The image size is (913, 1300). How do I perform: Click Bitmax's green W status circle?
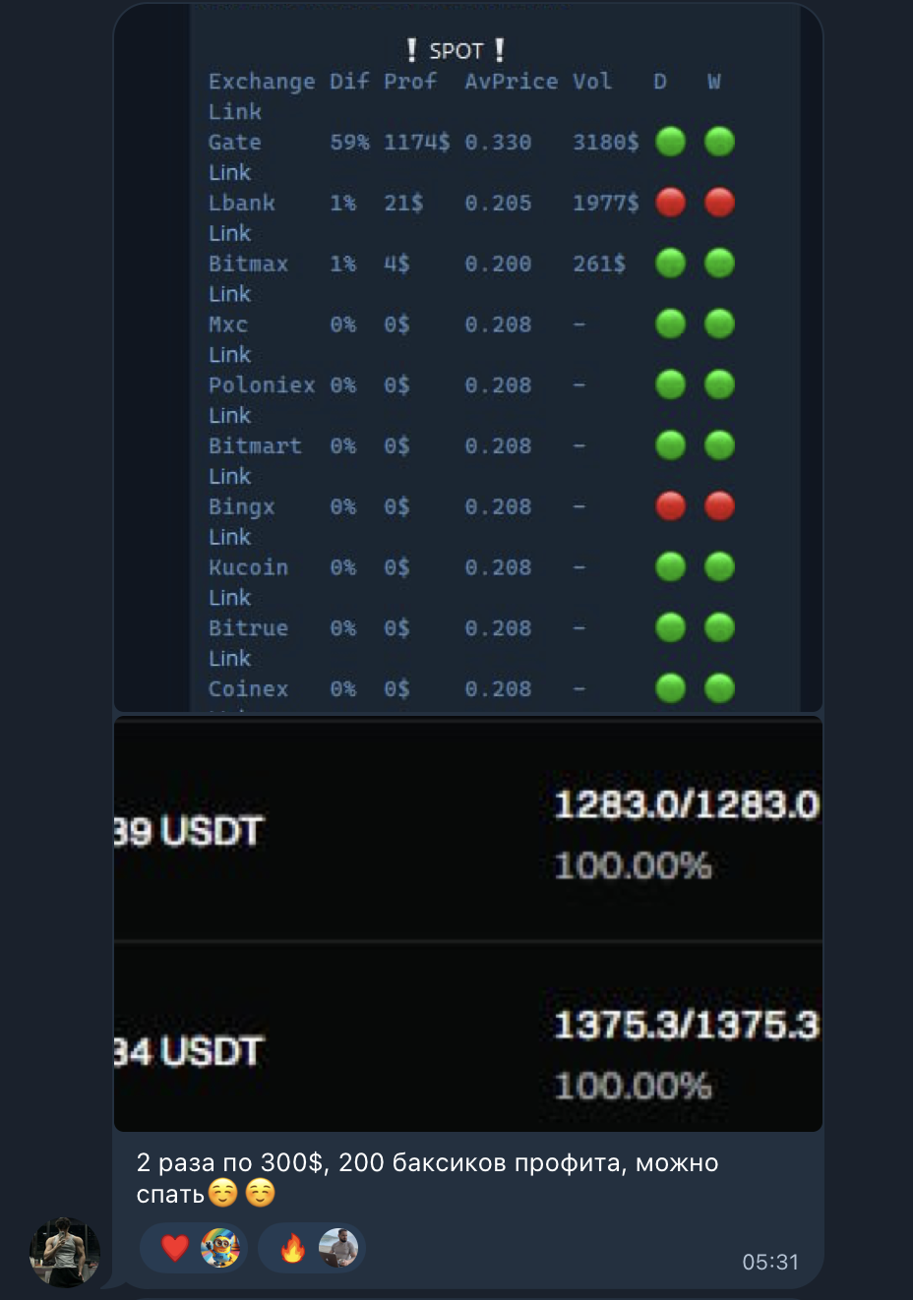719,264
